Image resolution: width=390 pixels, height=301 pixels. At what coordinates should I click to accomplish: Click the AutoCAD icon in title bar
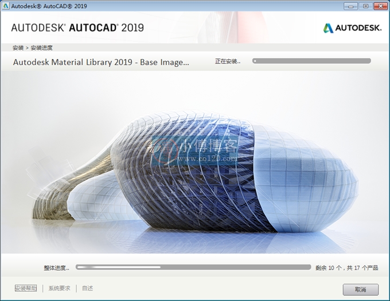[x=6, y=6]
